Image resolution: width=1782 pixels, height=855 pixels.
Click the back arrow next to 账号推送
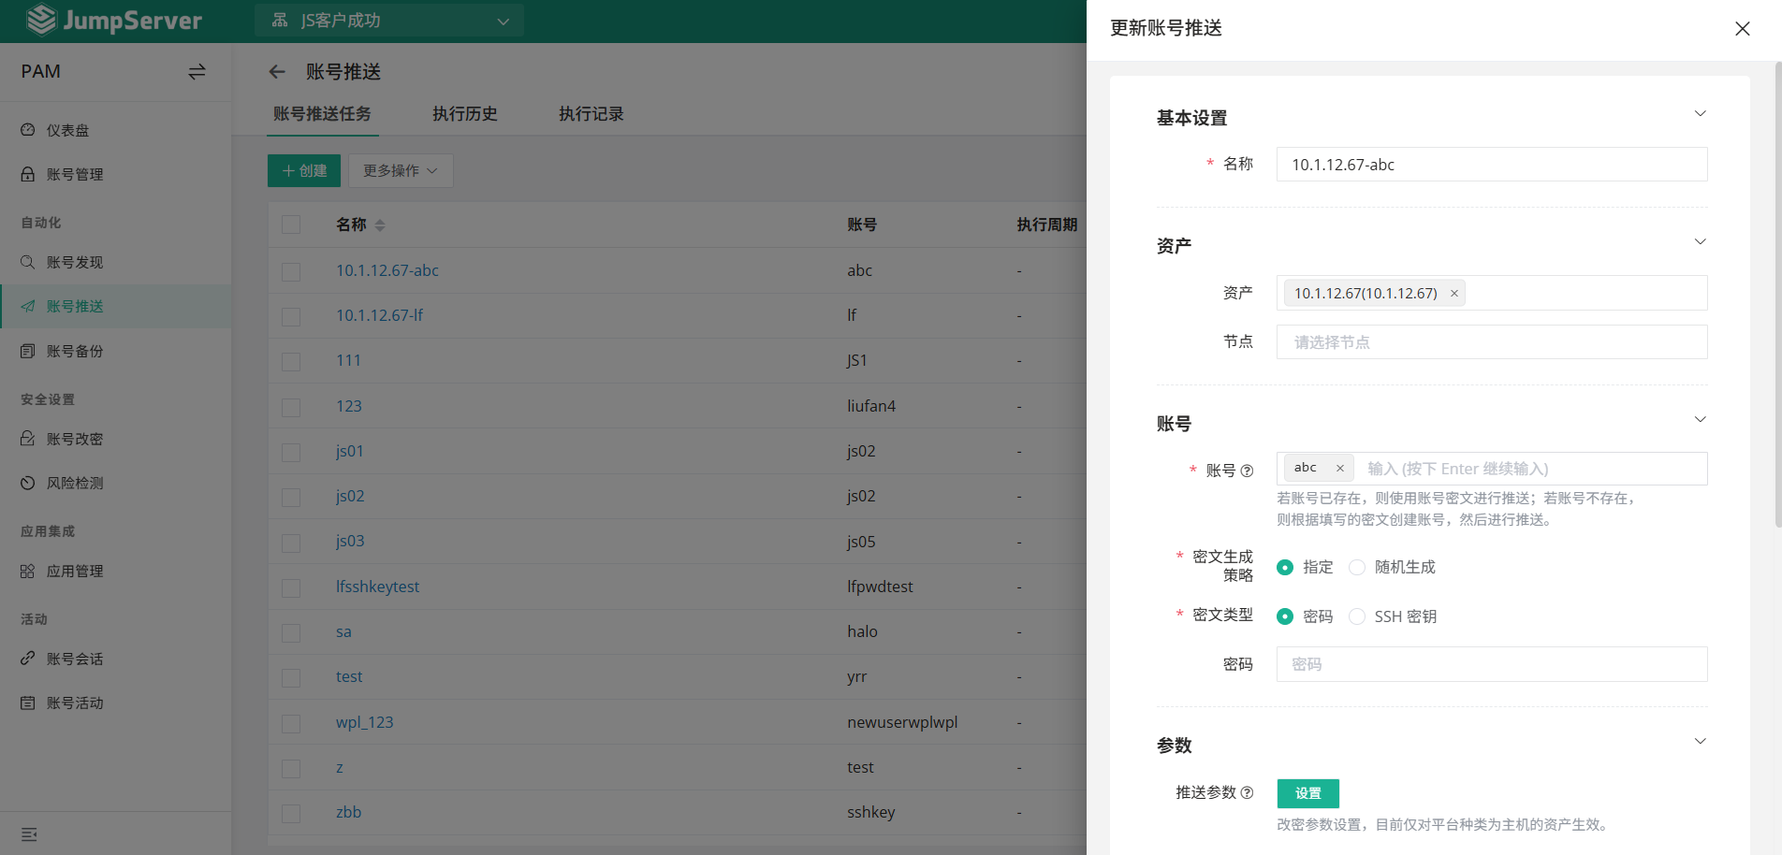click(277, 71)
